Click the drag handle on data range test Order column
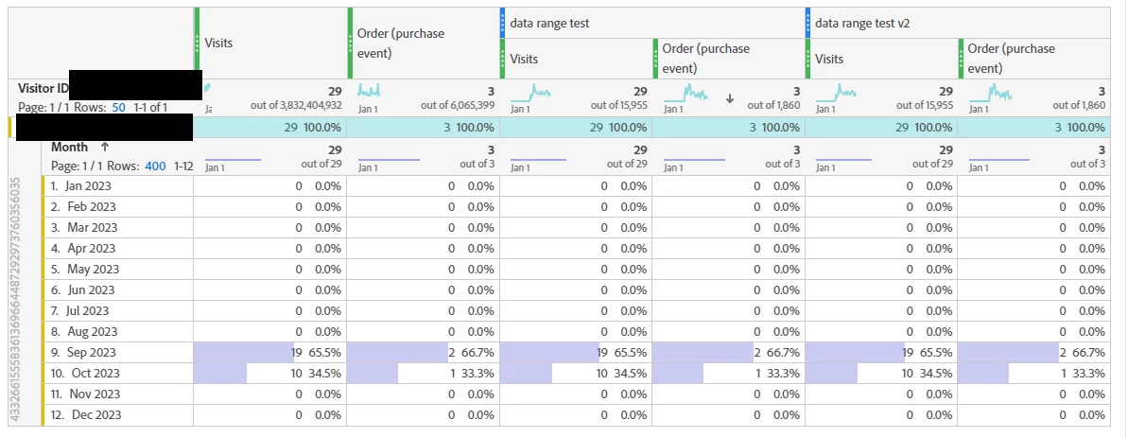 pyautogui.click(x=655, y=59)
